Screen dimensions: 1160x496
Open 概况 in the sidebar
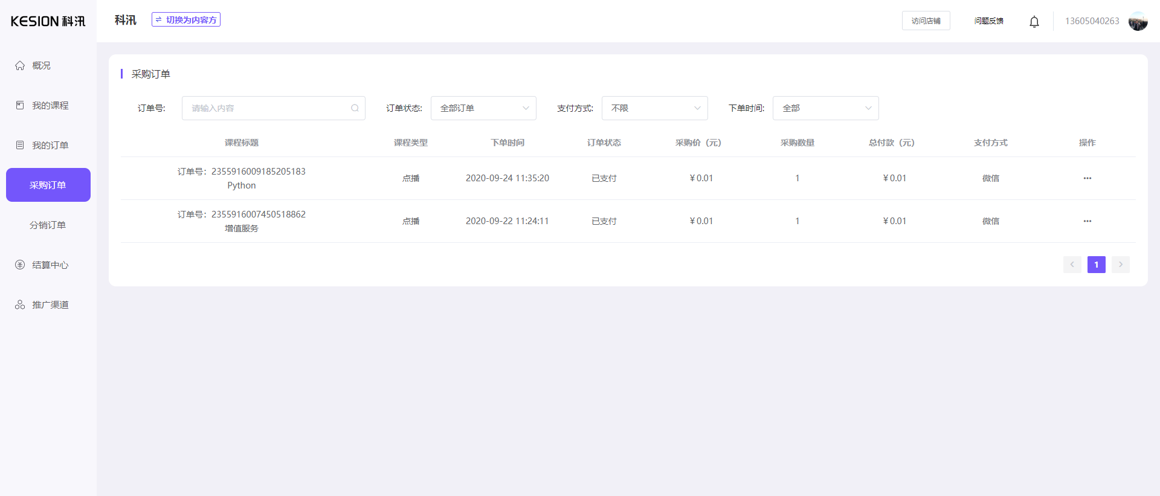pos(41,65)
